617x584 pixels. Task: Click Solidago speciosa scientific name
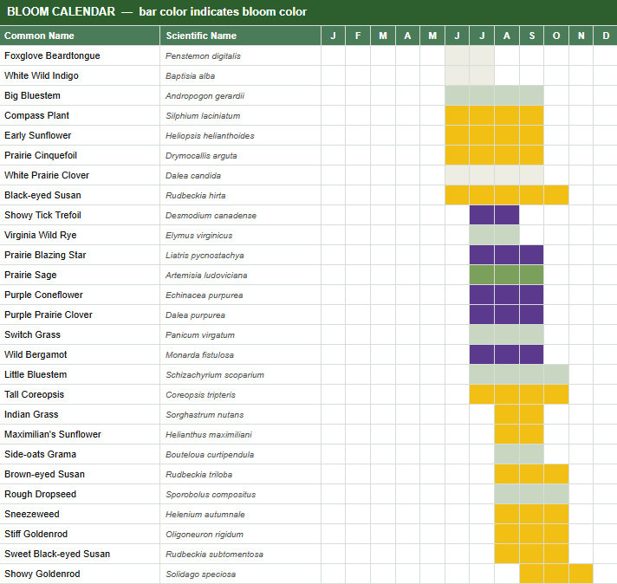pos(240,574)
